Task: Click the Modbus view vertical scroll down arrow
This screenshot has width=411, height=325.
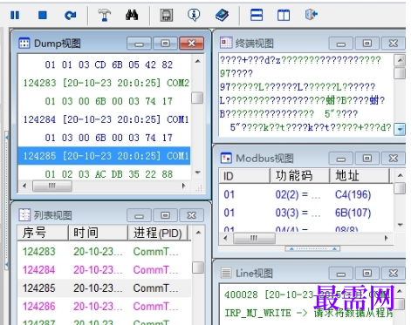Action: [x=401, y=225]
